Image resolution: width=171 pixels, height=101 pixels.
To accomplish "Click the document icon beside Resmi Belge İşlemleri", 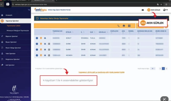I will pyautogui.click(x=2, y=48).
